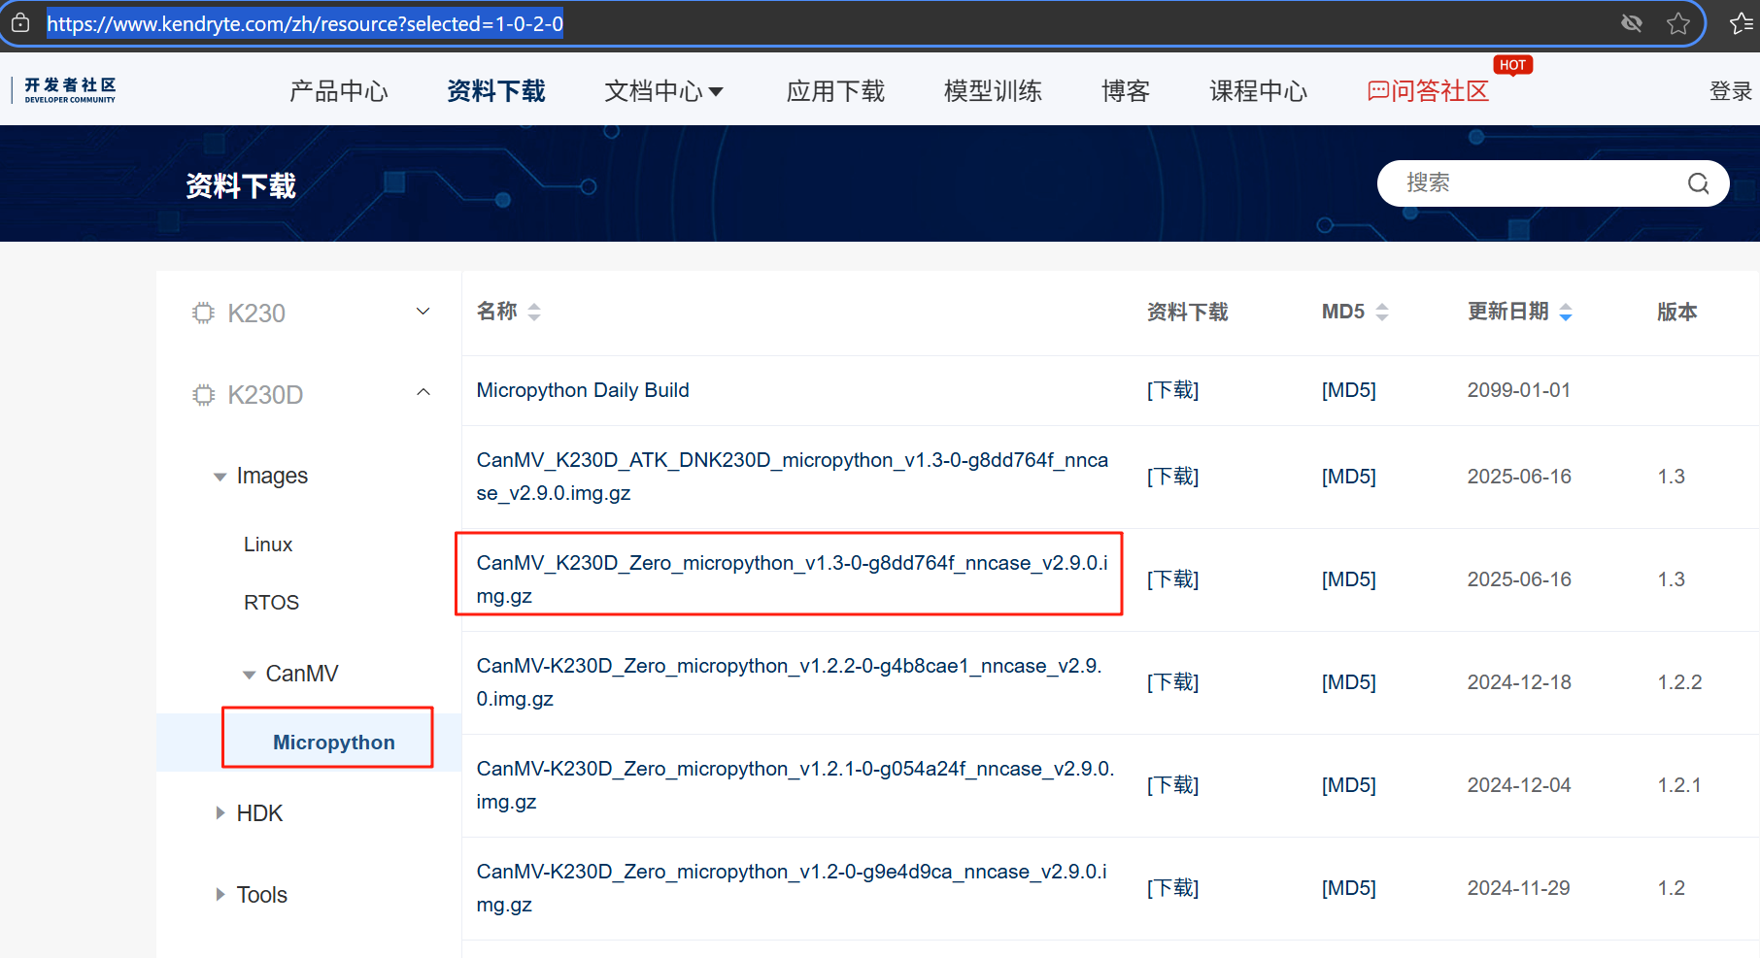Click the 资料下载 banner heading

click(x=241, y=185)
